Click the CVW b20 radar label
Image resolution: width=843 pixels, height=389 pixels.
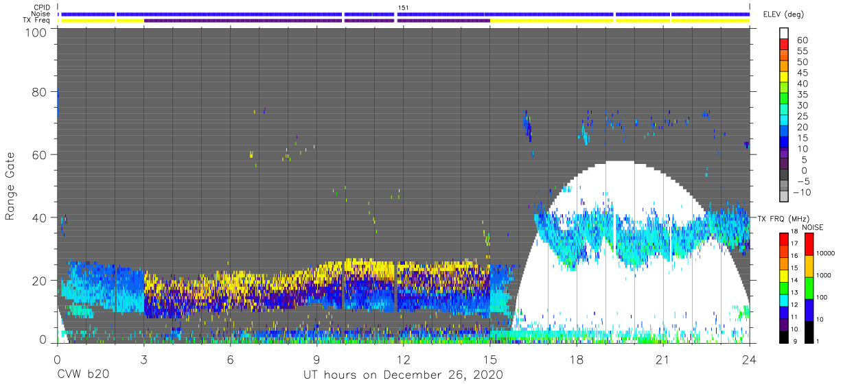[x=82, y=375]
